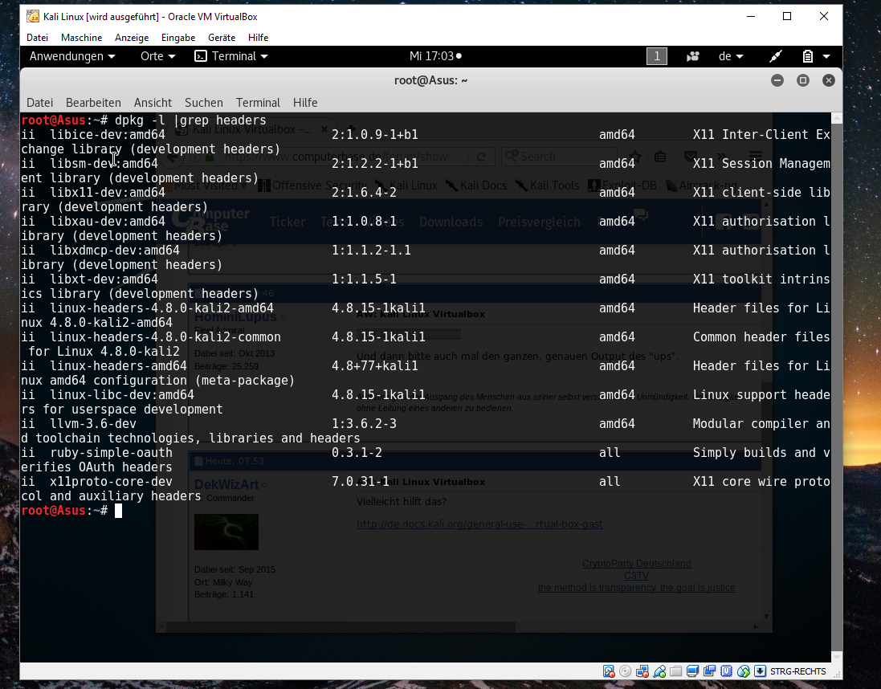Close the root@Asus terminal window
This screenshot has width=881, height=689.
coord(829,80)
